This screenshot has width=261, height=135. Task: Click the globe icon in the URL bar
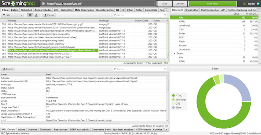pos(43,4)
